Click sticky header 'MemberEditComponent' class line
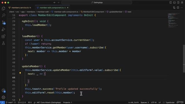Image resolution: width=185 pixels, height=104 pixels. [x=52, y=15]
